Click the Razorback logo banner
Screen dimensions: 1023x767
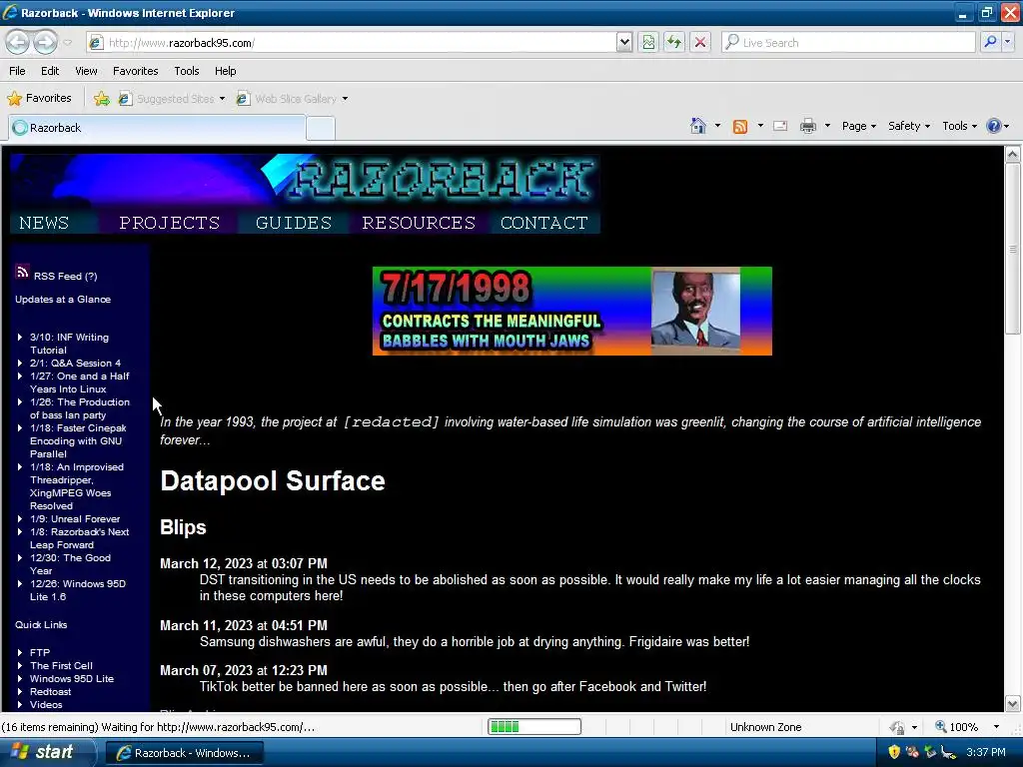tap(305, 182)
